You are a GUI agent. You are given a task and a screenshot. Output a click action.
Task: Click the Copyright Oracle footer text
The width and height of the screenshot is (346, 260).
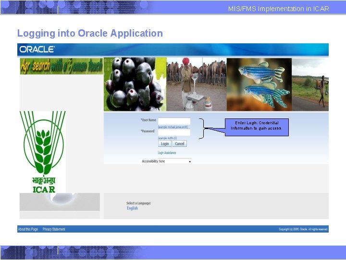coord(303,229)
